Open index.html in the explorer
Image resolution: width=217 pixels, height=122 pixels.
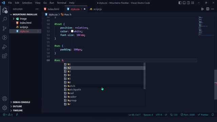pyautogui.click(x=25, y=23)
